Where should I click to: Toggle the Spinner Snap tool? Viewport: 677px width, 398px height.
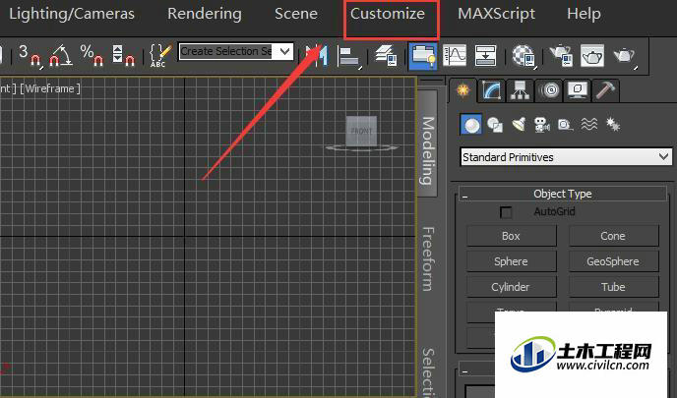(x=123, y=55)
